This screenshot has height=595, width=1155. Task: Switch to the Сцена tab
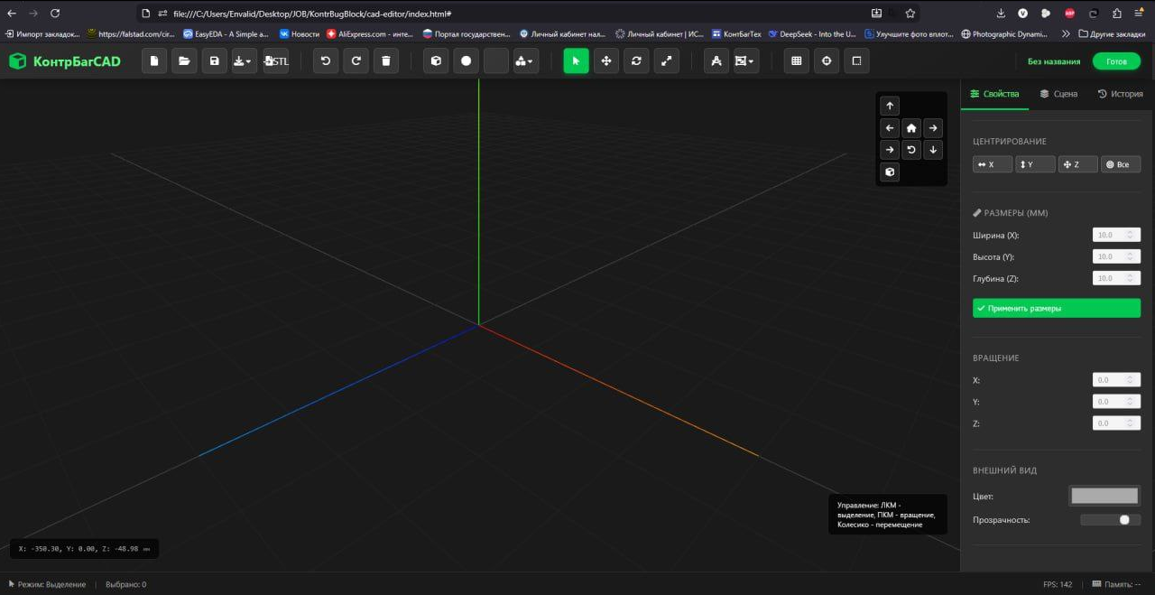coord(1058,93)
